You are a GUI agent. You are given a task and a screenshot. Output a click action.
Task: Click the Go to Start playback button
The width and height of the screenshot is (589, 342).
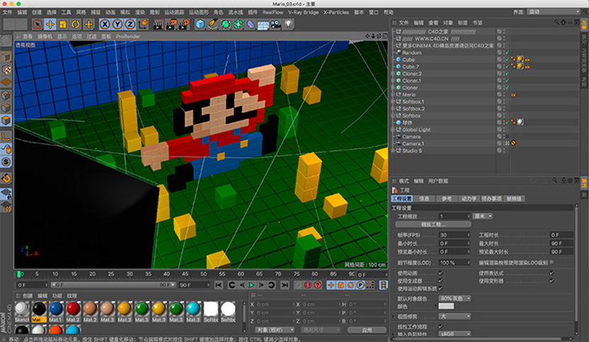coord(219,285)
